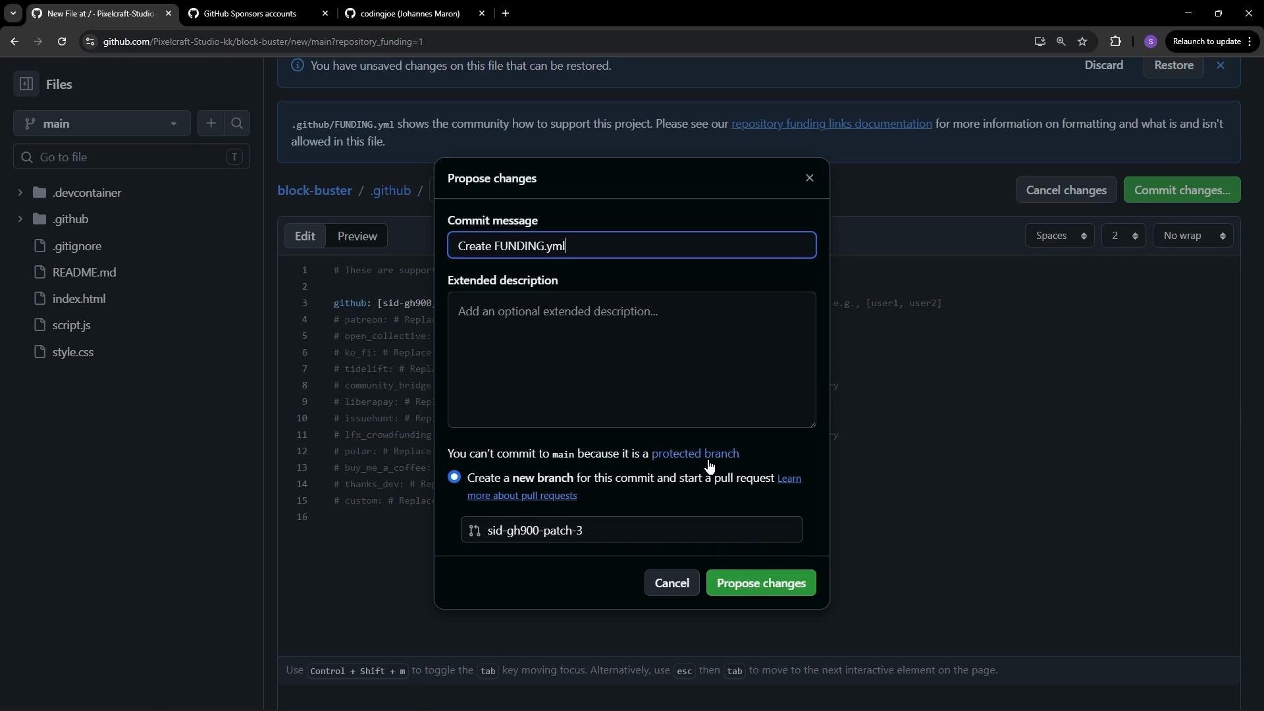Screen dimensions: 1264x711
Task: Click the green Propose changes button
Action: point(761,583)
